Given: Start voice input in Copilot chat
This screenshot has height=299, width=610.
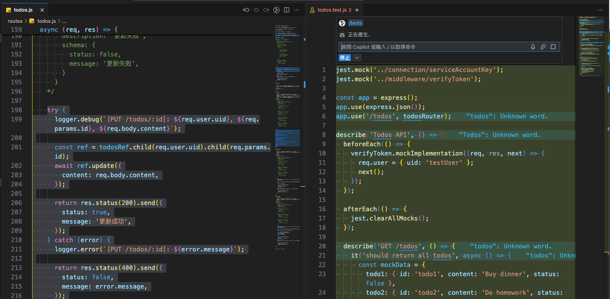Looking at the screenshot, I should pyautogui.click(x=533, y=47).
